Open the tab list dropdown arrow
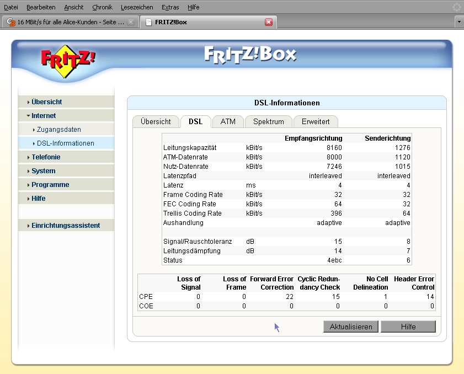 (x=459, y=22)
